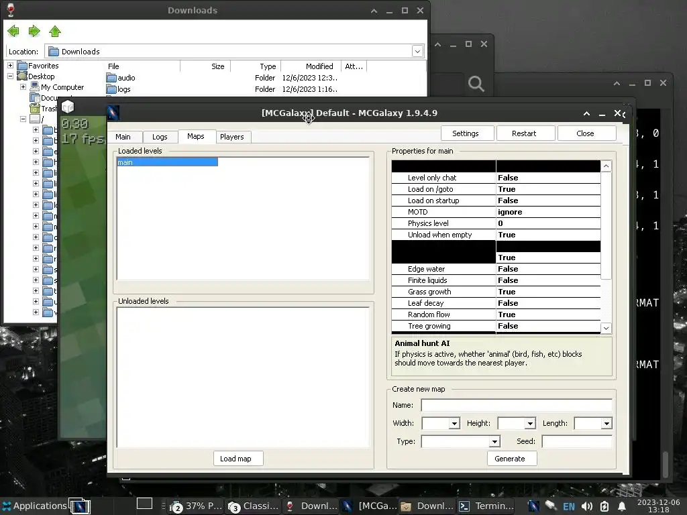Image resolution: width=687 pixels, height=515 pixels.
Task: Go forward in the Downloads file browser
Action: (34, 31)
